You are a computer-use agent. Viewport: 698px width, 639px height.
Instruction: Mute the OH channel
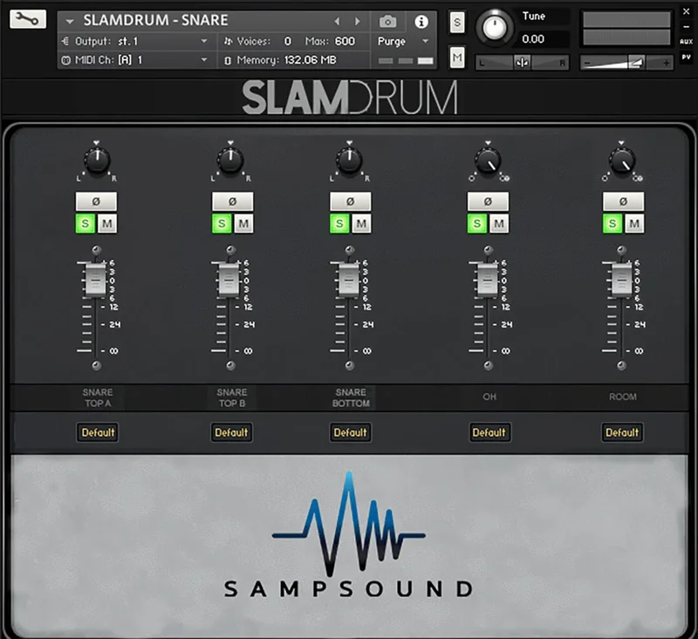click(499, 223)
